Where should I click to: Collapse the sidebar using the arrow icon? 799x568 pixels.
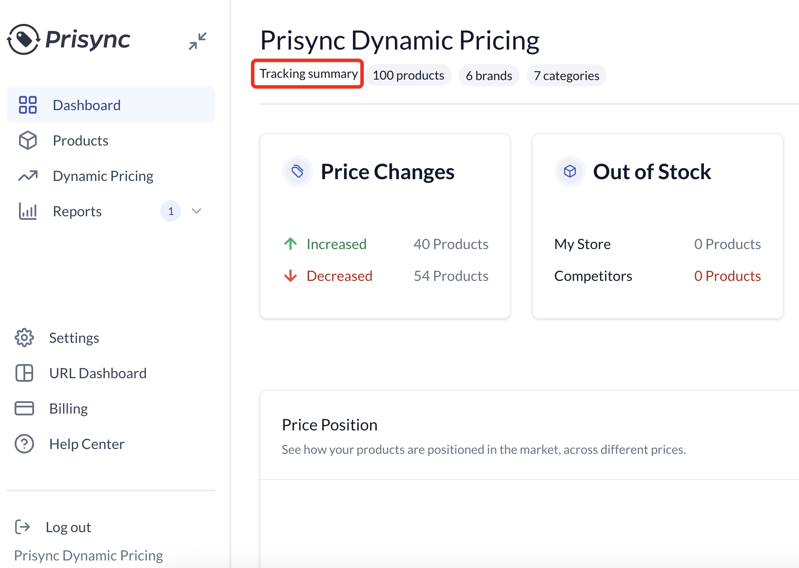(x=198, y=41)
